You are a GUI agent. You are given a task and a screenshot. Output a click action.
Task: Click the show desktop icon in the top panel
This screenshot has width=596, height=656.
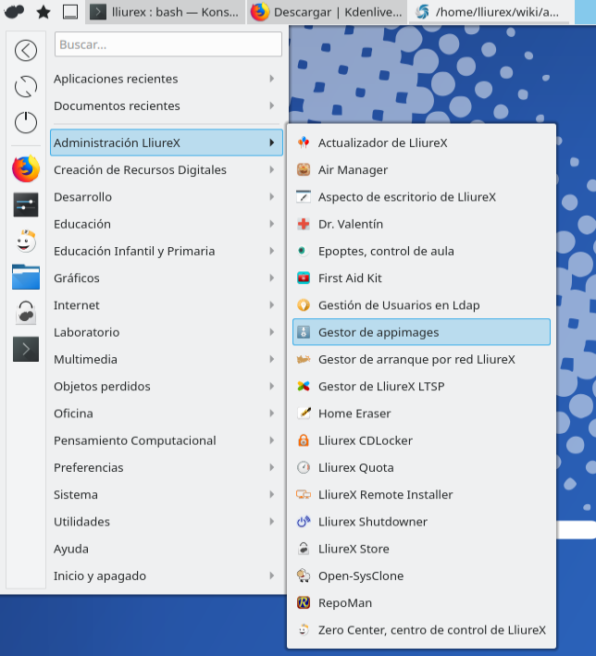(x=70, y=12)
